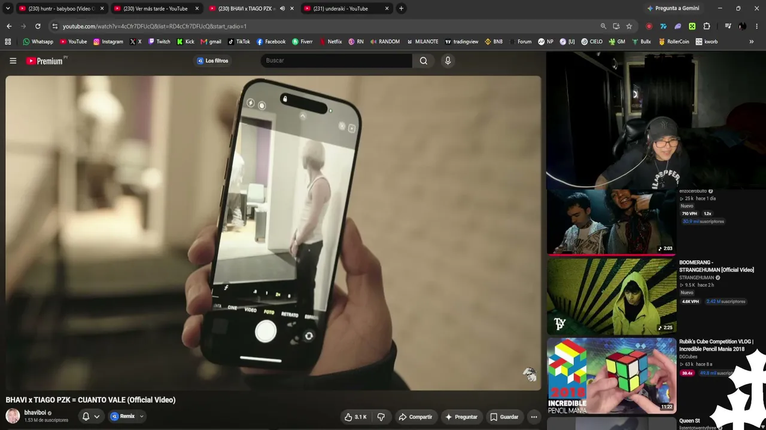Open the BNB bookmark
Image resolution: width=766 pixels, height=430 pixels.
(x=494, y=42)
